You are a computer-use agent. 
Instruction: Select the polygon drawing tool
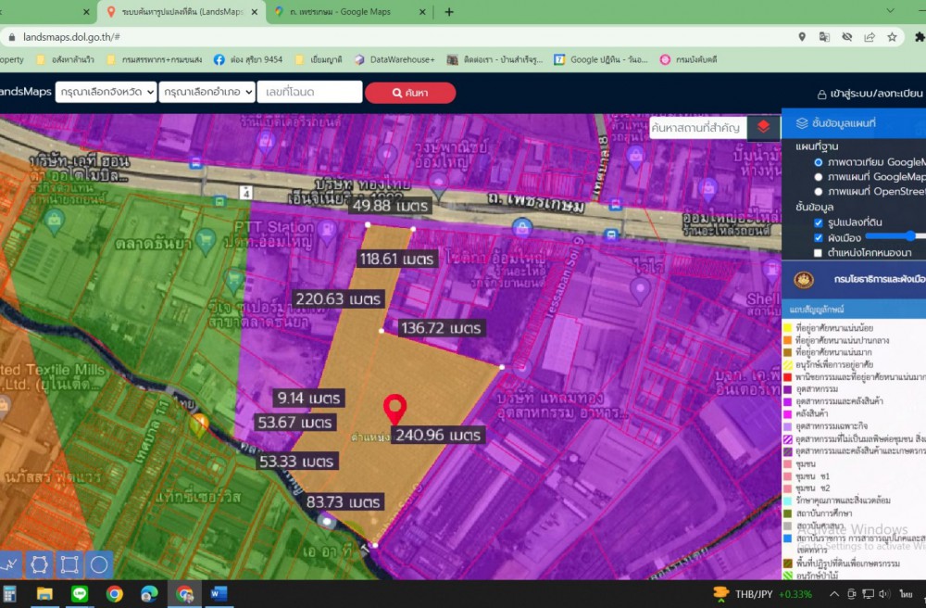coord(39,564)
